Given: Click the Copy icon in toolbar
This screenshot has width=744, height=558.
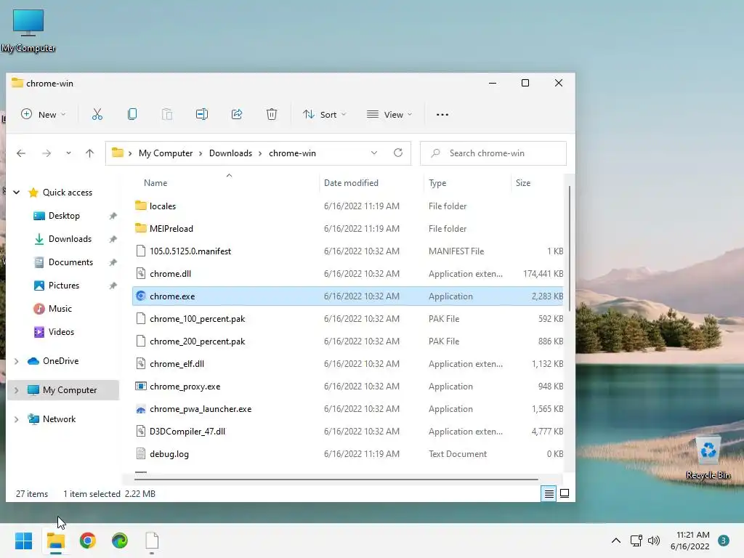Looking at the screenshot, I should [x=132, y=114].
